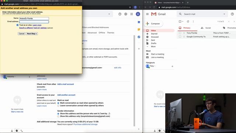Open search options dropdown in right window search bar
The width and height of the screenshot is (236, 133).
tap(224, 14)
